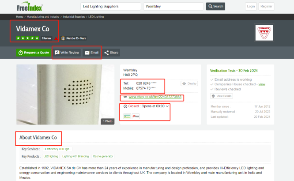
Task: Click the Email button
Action: 91,53
